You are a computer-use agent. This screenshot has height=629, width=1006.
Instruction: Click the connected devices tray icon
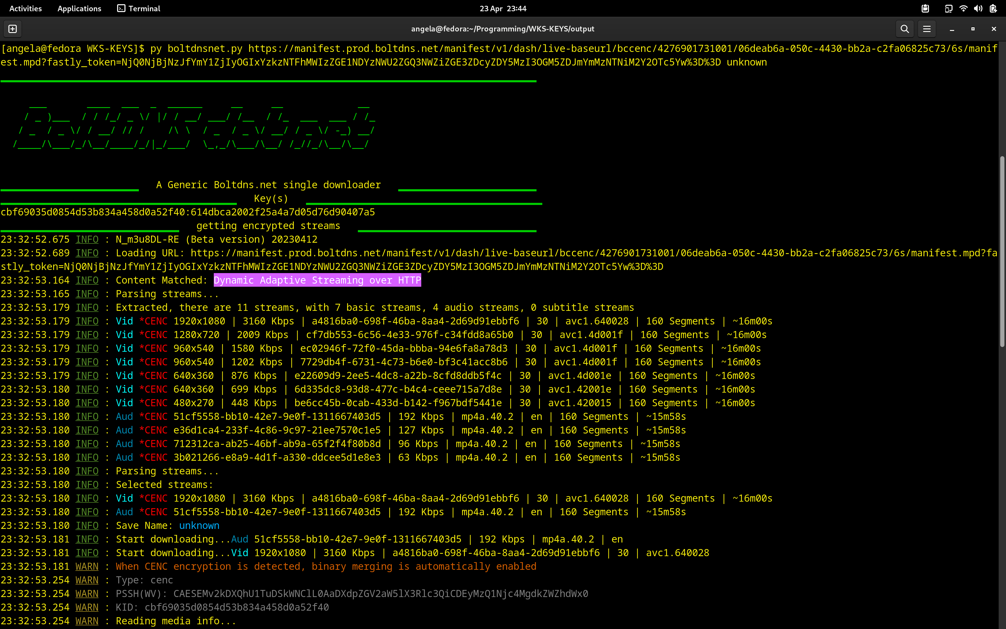(x=948, y=8)
